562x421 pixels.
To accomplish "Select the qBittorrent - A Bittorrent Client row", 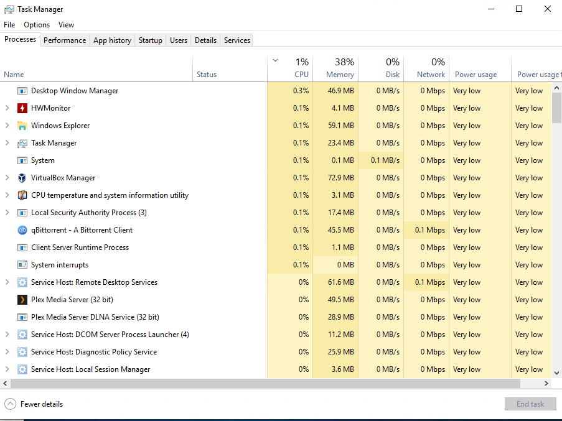I will click(276, 230).
